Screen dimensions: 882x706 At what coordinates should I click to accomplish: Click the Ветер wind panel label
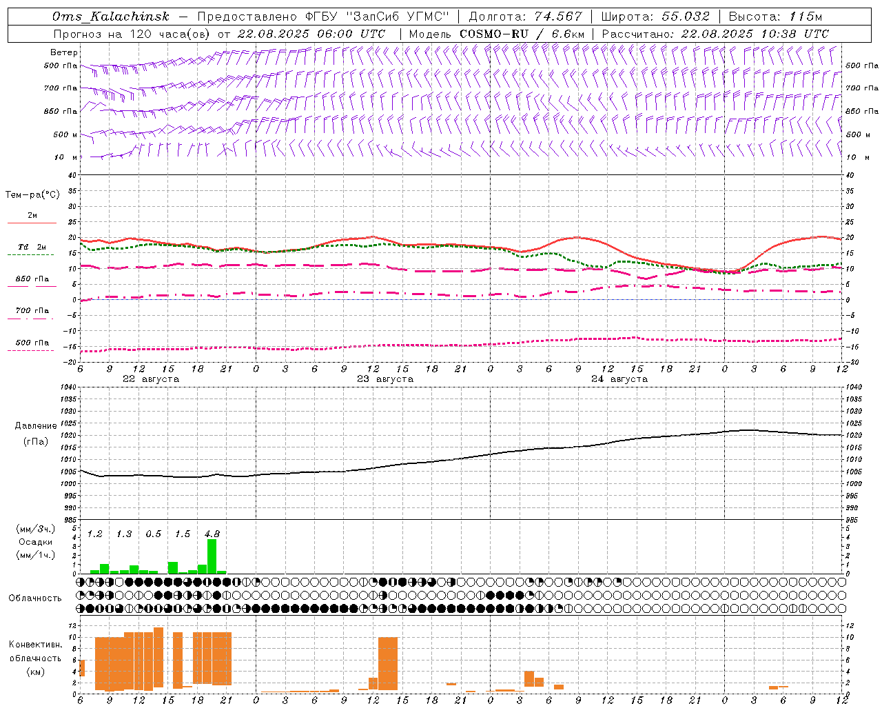[63, 52]
